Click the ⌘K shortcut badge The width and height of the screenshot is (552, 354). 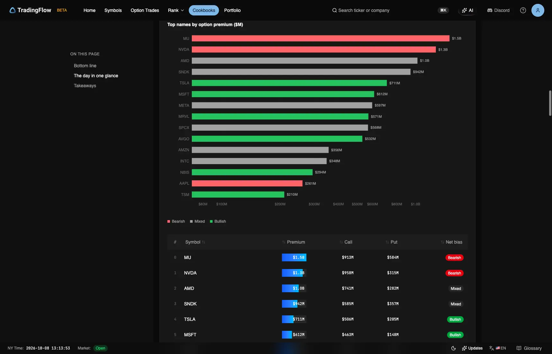[443, 10]
